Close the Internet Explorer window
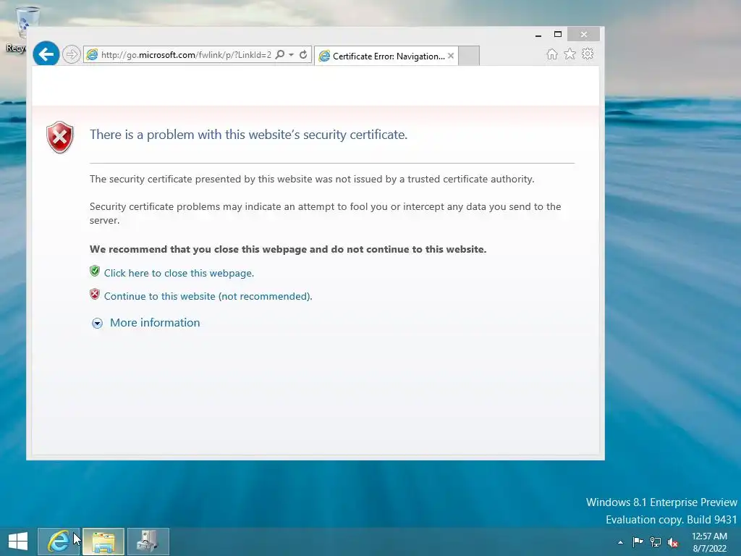The width and height of the screenshot is (741, 556). 584,35
